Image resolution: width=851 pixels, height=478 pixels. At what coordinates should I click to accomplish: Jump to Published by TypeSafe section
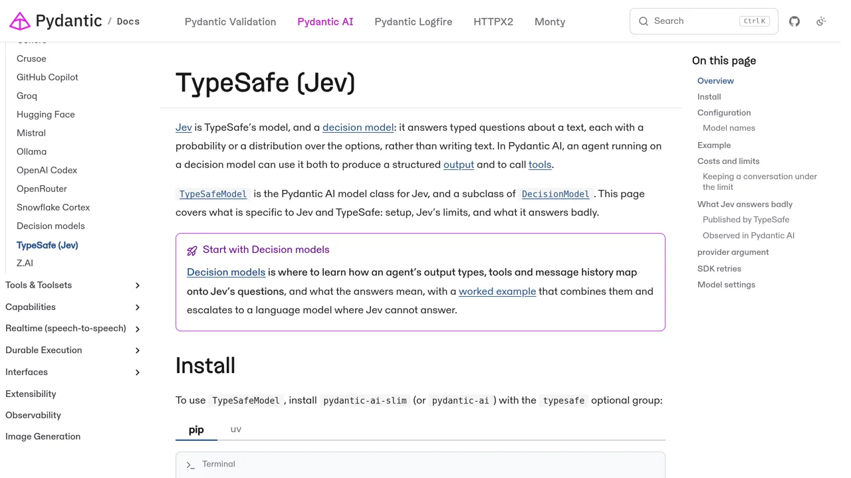pyautogui.click(x=746, y=220)
